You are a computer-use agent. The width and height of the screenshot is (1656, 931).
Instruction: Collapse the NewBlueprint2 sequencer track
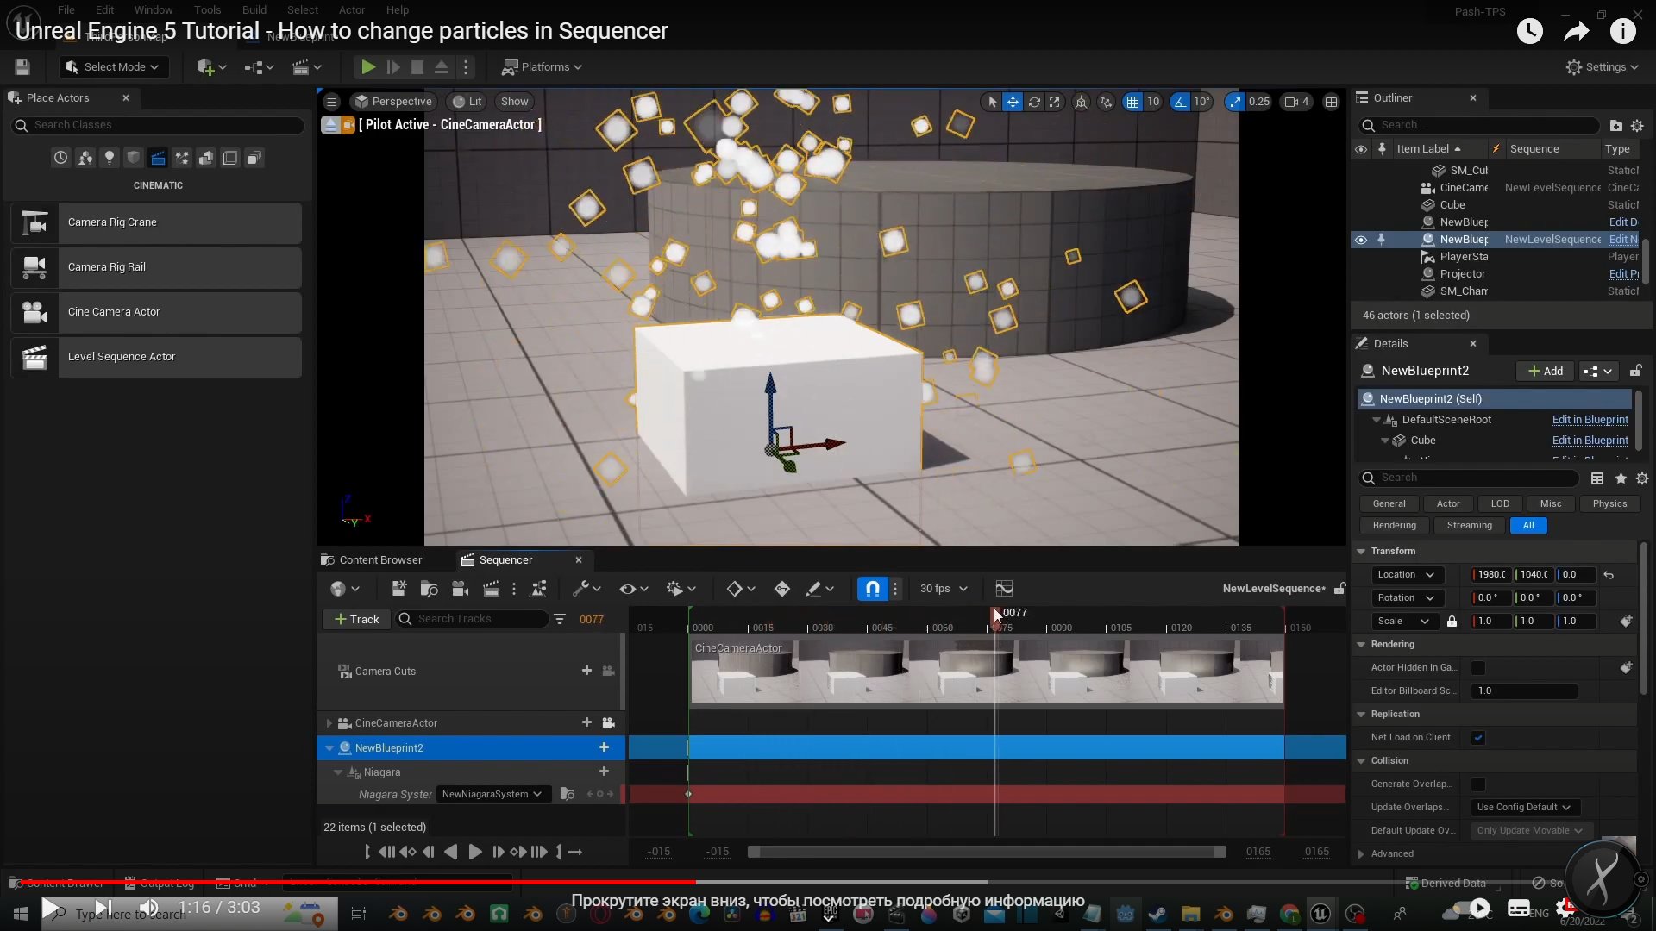point(329,748)
